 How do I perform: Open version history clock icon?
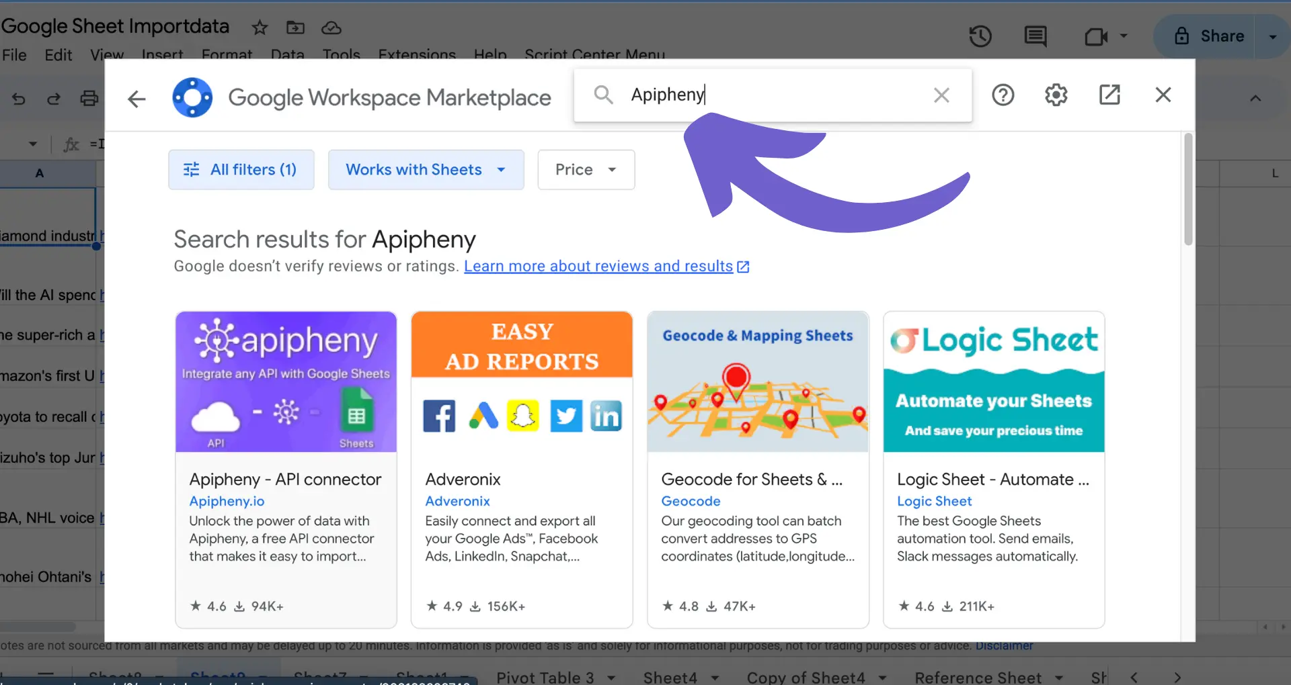tap(980, 36)
